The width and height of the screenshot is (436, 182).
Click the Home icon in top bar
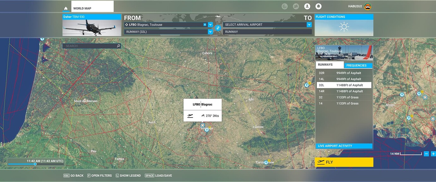(x=66, y=9)
